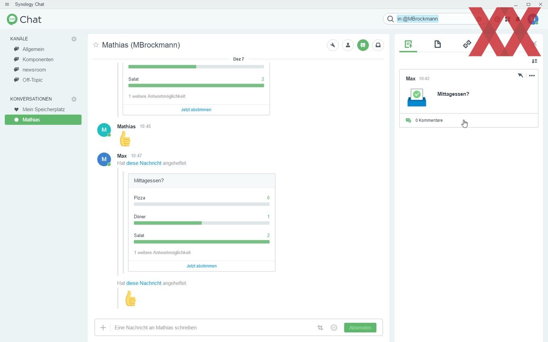Open diese Nachricht link under Max 10:47
The width and height of the screenshot is (548, 342).
tap(144, 163)
